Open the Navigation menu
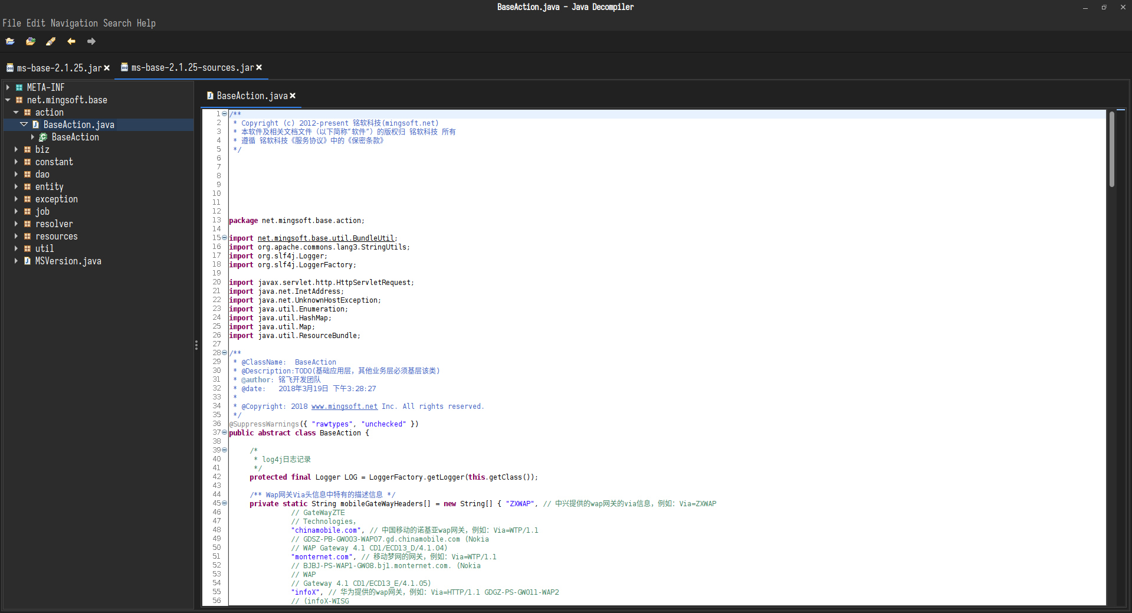1132x613 pixels. click(x=74, y=23)
